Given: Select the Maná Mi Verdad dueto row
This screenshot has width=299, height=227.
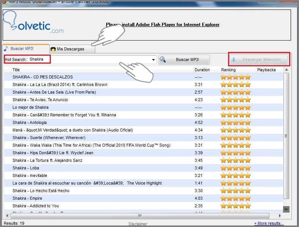Looking at the screenshot, I should 143,130.
